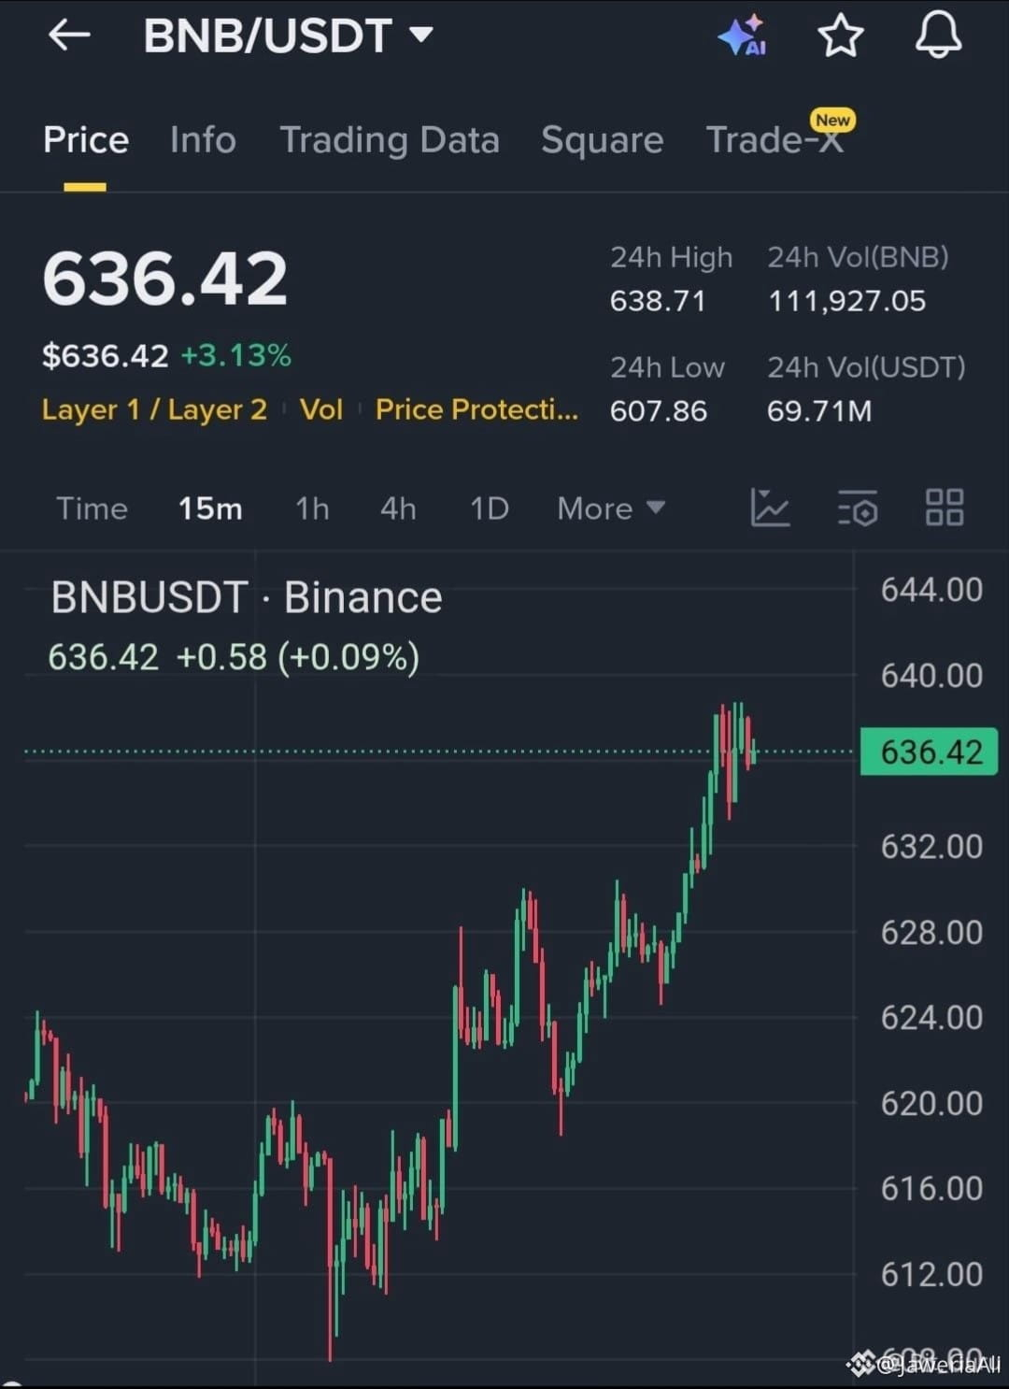This screenshot has height=1389, width=1009.
Task: Click the 612.00 price axis label
Action: [931, 1274]
